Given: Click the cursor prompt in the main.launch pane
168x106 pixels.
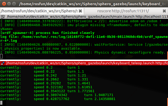Looking at the screenshot, I should 1,56.
